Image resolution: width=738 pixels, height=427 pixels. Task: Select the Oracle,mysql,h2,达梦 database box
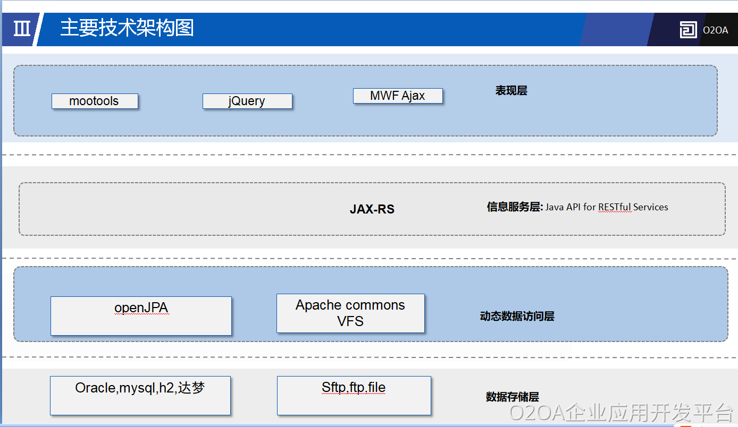[x=140, y=395]
